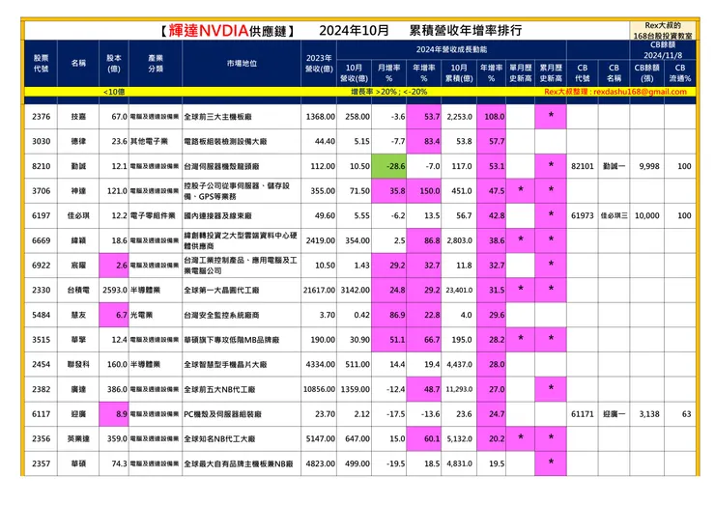Screen dimensions: 715x505
Task: Click market position 全球智慧型手機晶片大廠
Action: pyautogui.click(x=242, y=365)
